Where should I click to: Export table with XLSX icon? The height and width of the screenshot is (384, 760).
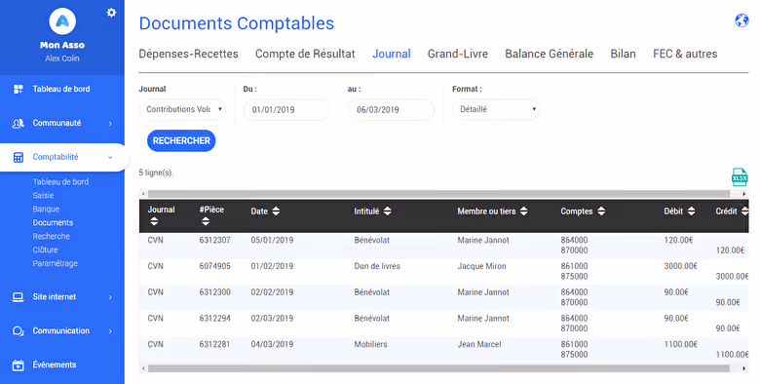pos(740,177)
